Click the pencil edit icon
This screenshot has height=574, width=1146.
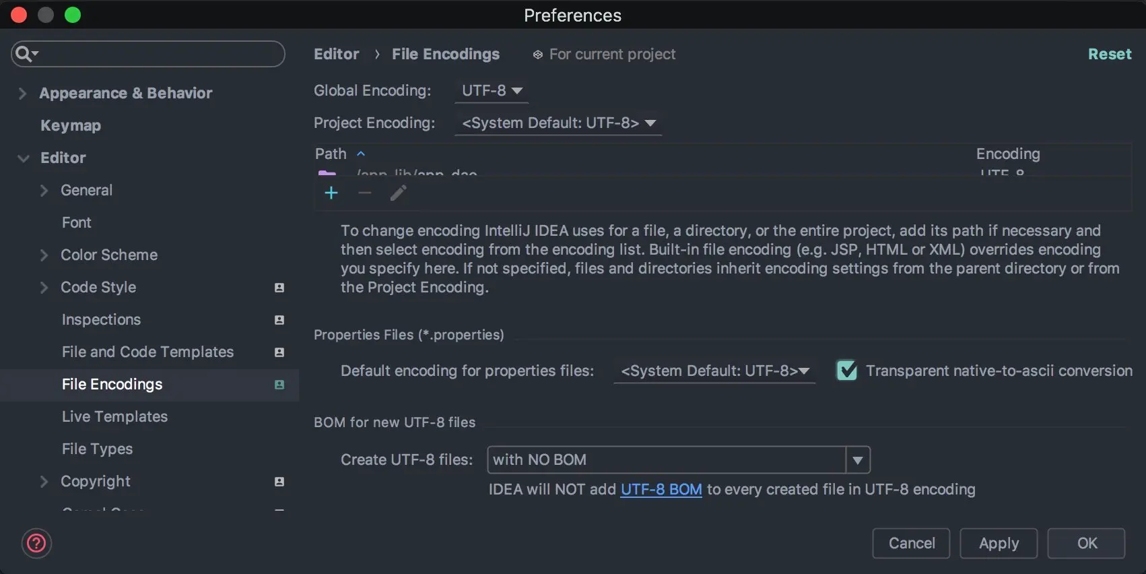398,193
